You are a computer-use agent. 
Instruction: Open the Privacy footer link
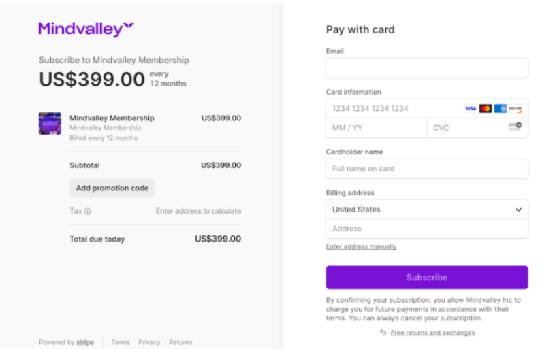149,342
